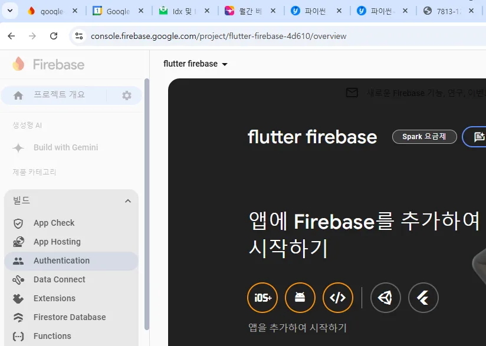The height and width of the screenshot is (346, 486).
Task: Add a Web app with code icon
Action: pyautogui.click(x=338, y=298)
